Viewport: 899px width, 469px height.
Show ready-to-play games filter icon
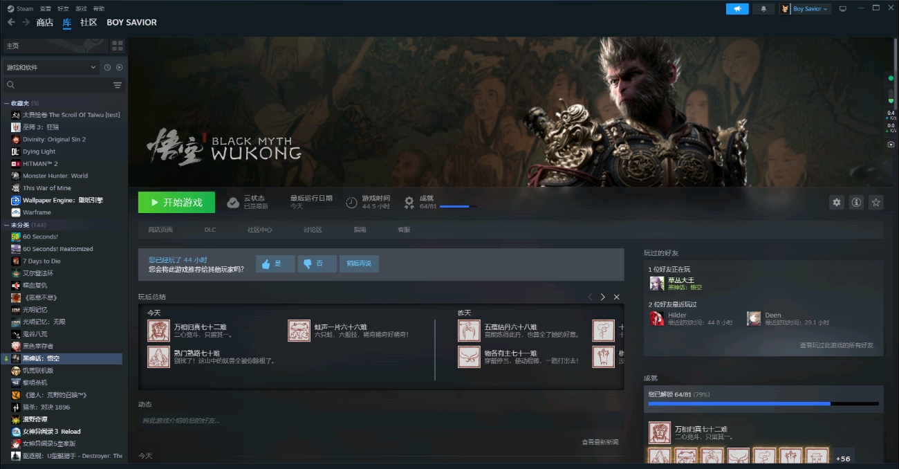coord(119,67)
